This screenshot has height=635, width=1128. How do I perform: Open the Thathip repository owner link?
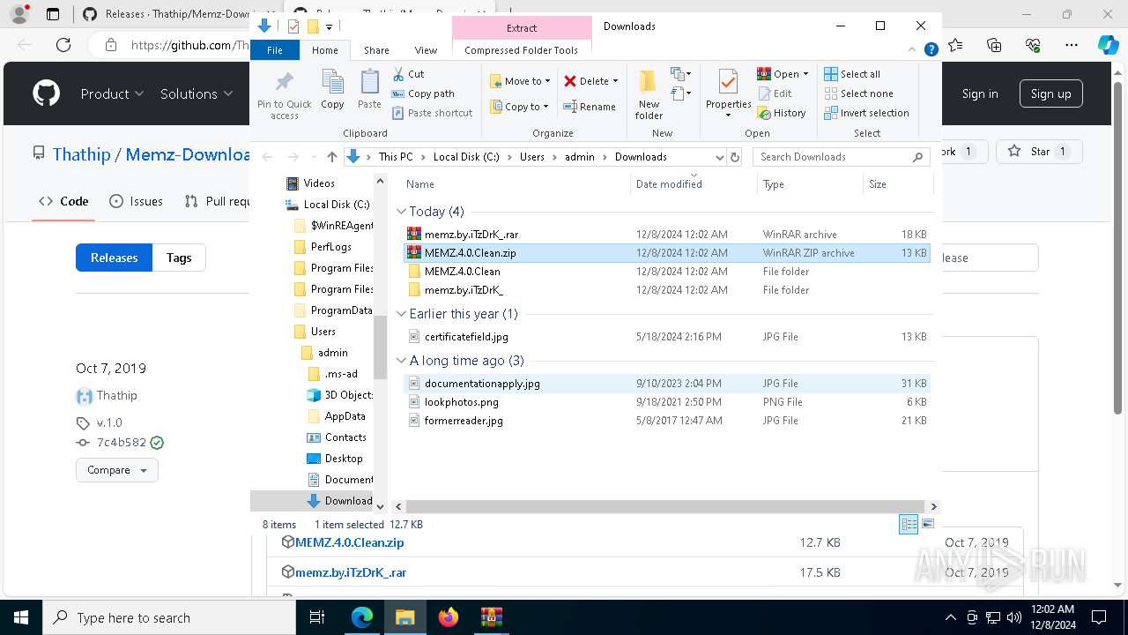[x=81, y=154]
